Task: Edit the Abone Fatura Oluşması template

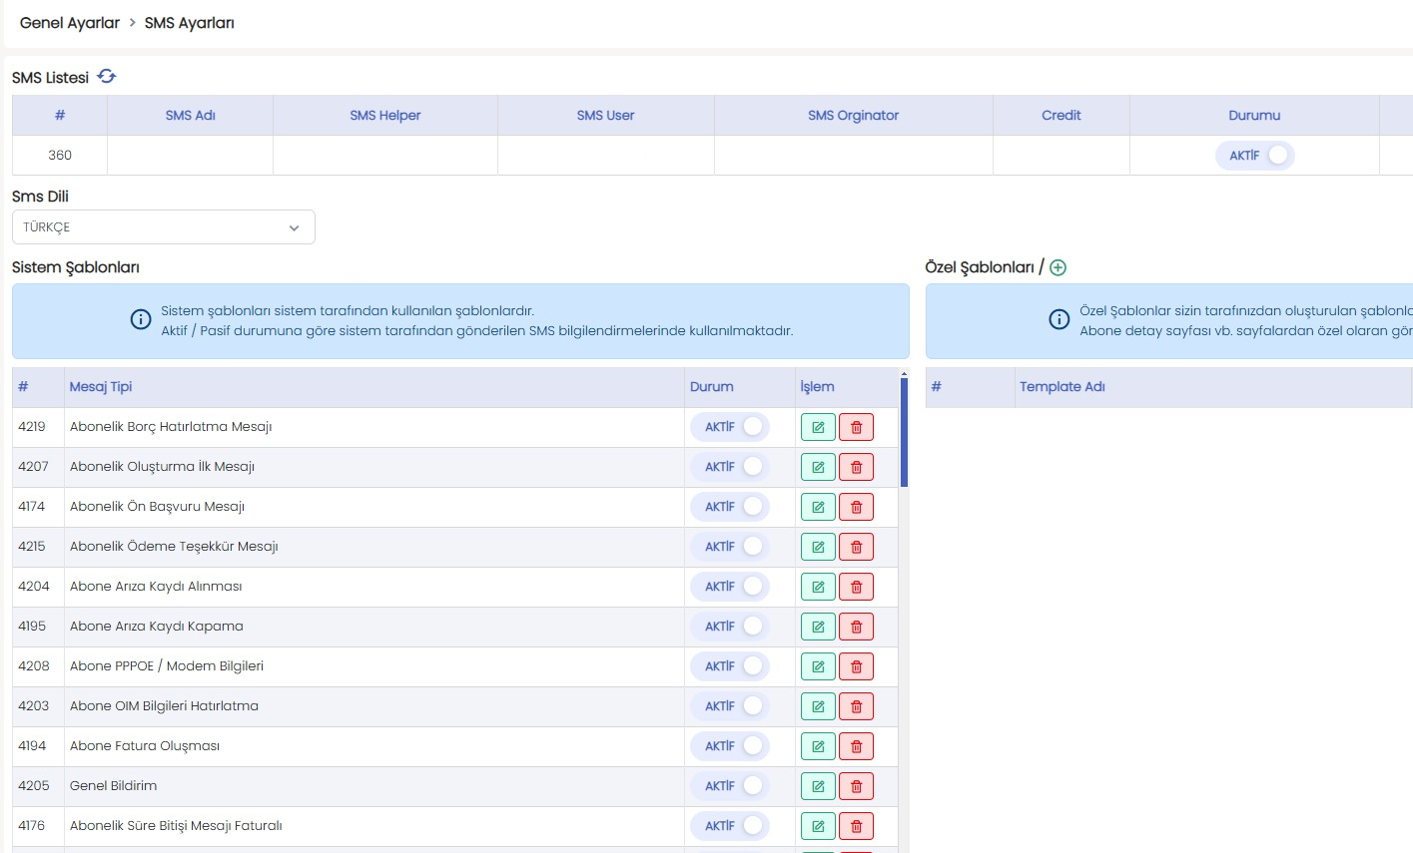Action: (818, 746)
